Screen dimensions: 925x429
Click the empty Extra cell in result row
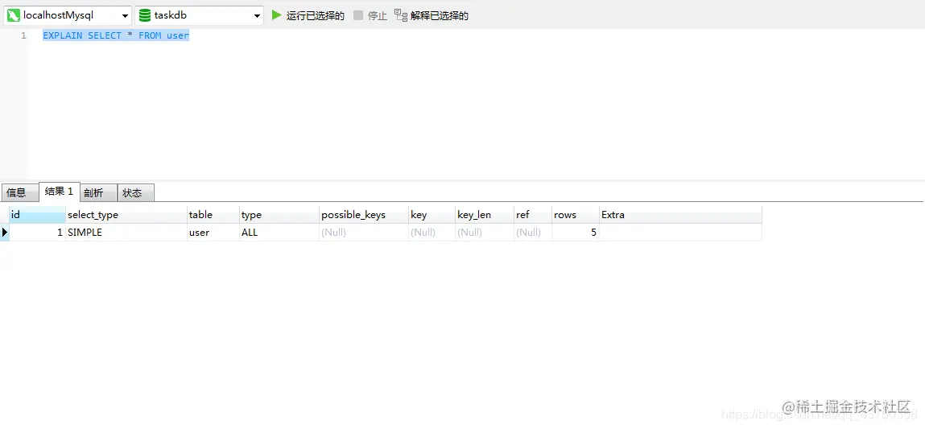(x=680, y=233)
